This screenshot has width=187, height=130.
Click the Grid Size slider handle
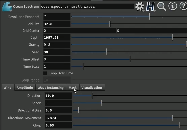pos(110,24)
